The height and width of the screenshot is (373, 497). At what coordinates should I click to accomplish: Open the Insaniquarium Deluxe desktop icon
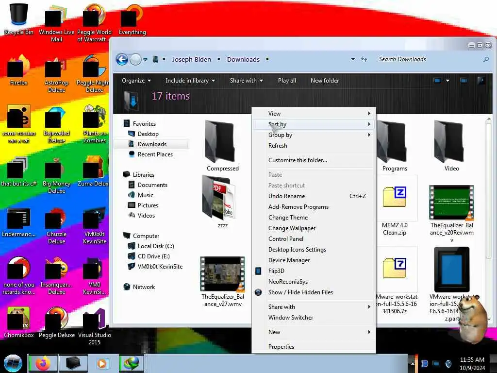pos(56,276)
